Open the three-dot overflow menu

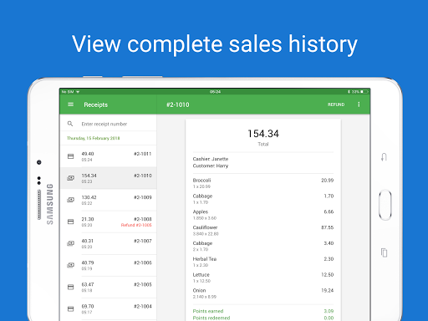pos(359,104)
